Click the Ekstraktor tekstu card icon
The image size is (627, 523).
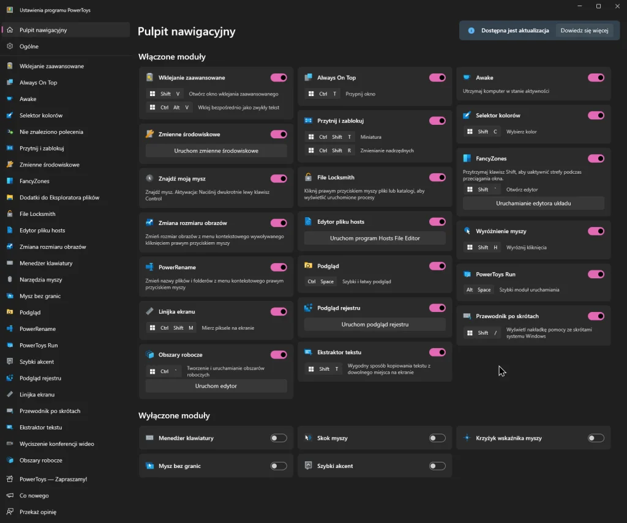(x=309, y=352)
